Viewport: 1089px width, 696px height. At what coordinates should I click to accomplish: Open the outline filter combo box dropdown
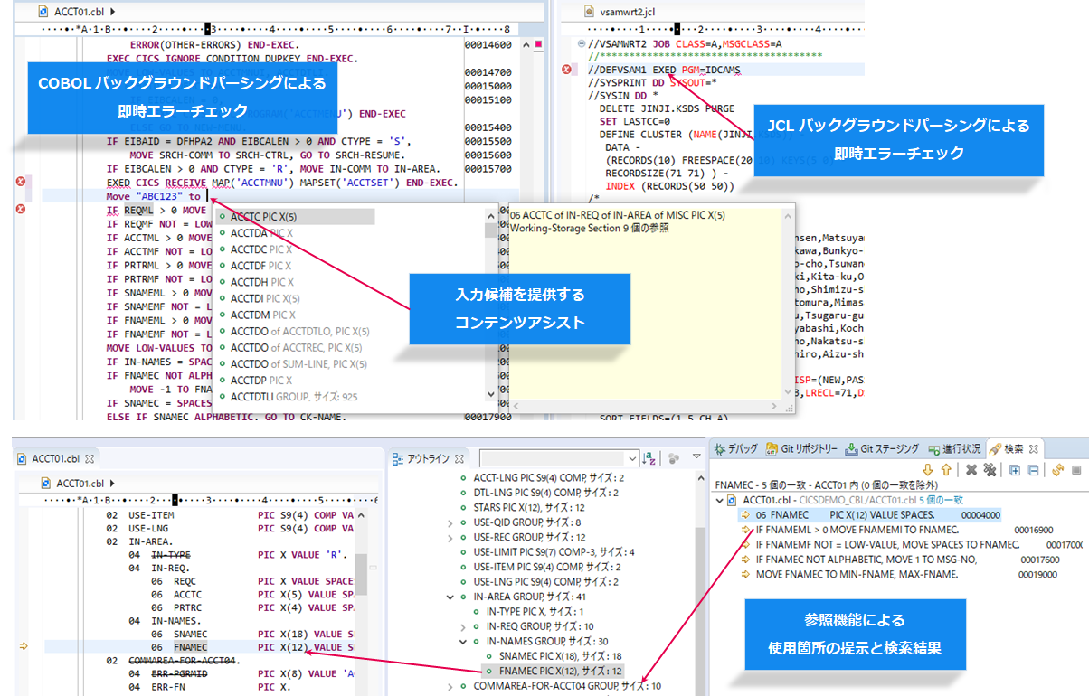[630, 458]
